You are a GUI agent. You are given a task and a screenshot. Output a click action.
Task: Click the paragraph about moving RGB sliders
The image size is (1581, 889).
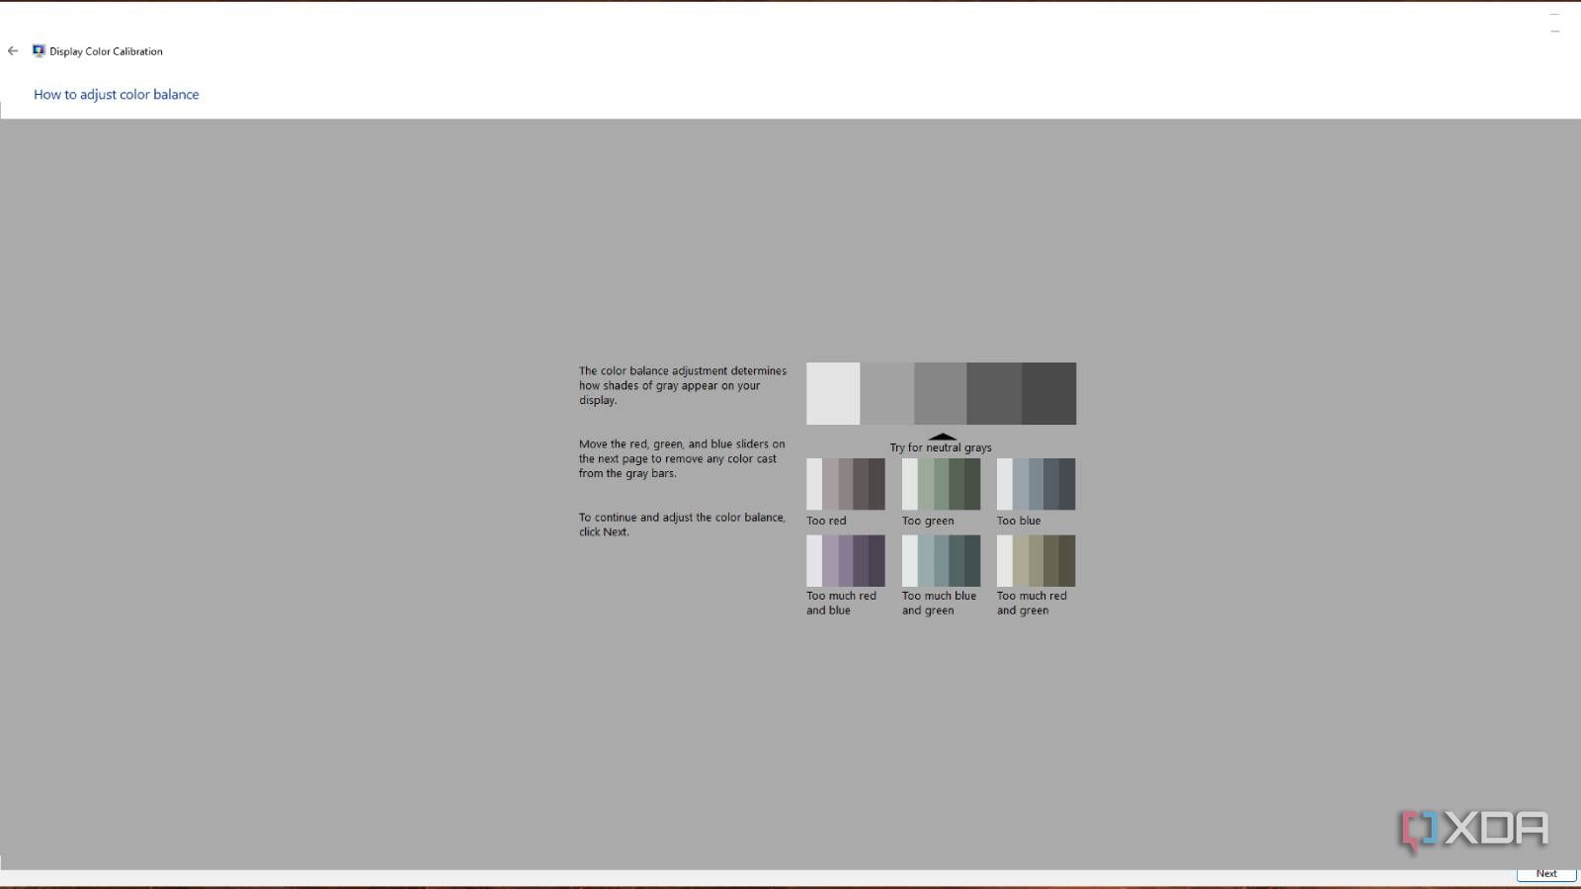[682, 458]
